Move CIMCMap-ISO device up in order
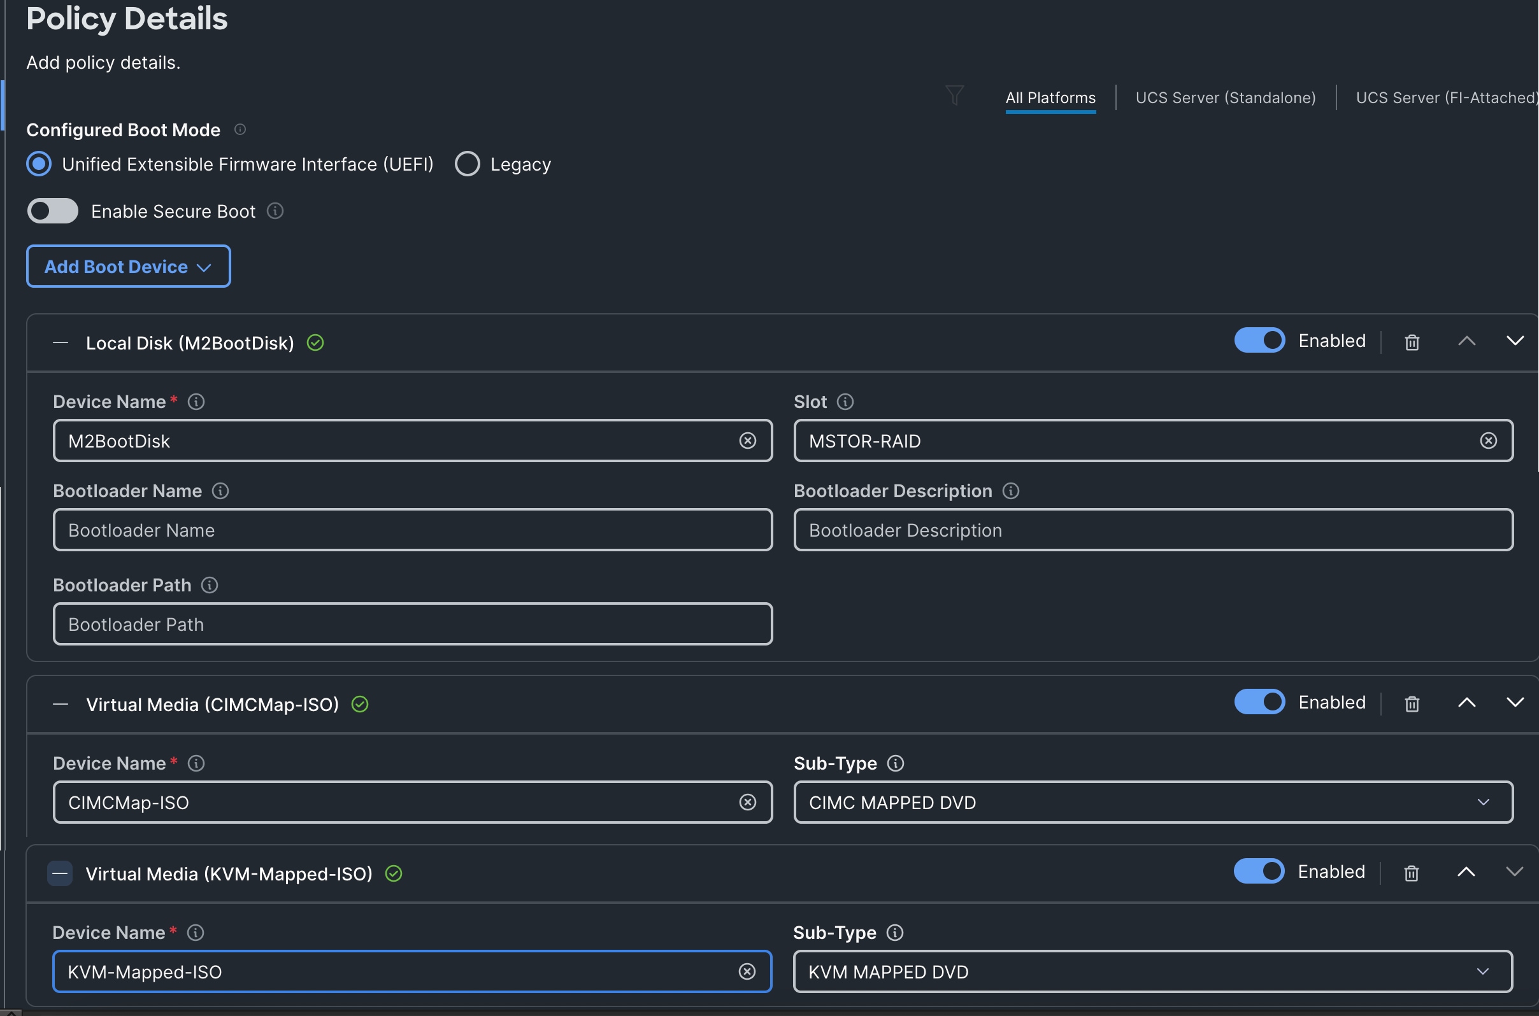Viewport: 1539px width, 1016px height. pos(1466,703)
